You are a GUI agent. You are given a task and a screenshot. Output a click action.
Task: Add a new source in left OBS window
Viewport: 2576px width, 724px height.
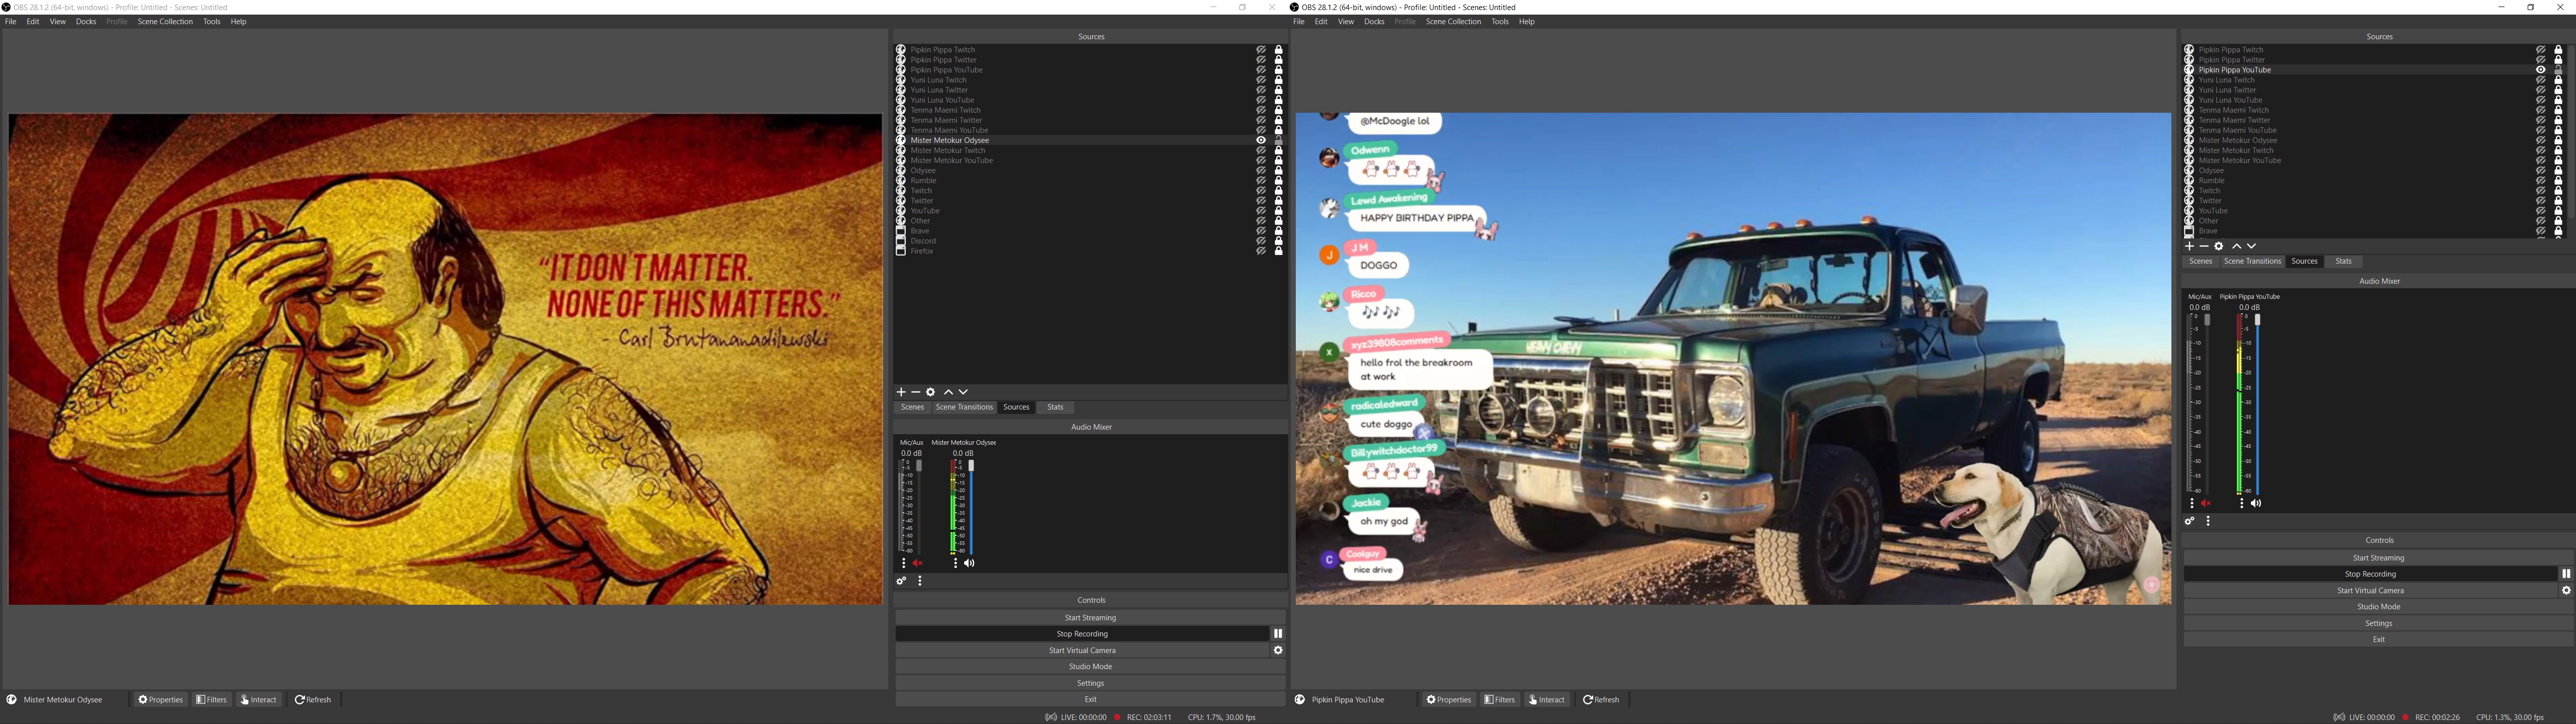[901, 392]
